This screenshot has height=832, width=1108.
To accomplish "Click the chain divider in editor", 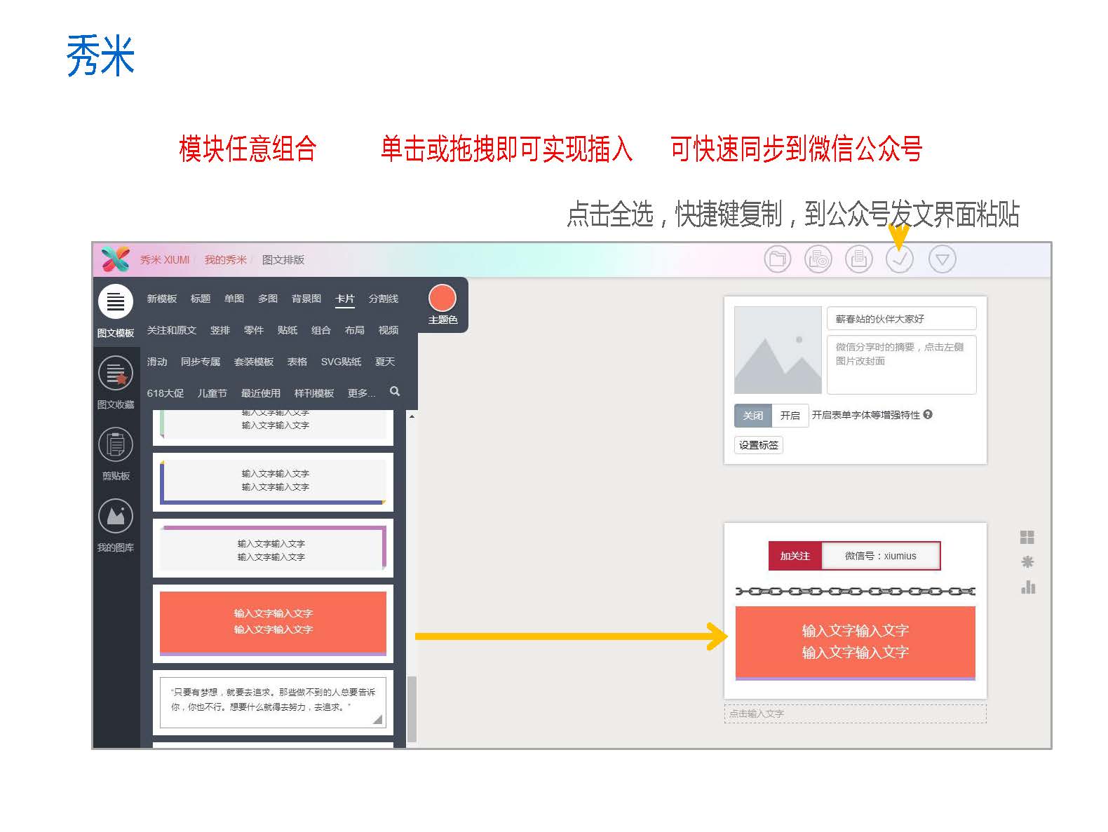I will coord(856,592).
